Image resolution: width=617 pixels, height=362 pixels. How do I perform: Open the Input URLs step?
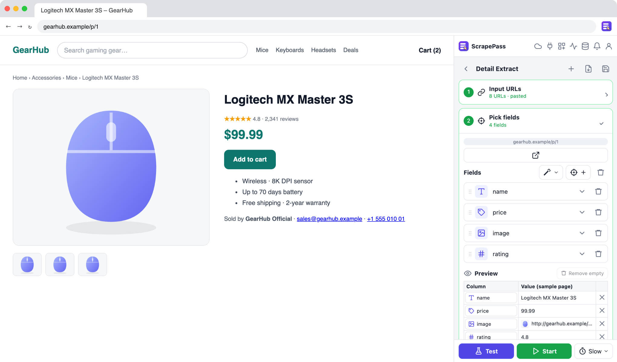(x=536, y=92)
